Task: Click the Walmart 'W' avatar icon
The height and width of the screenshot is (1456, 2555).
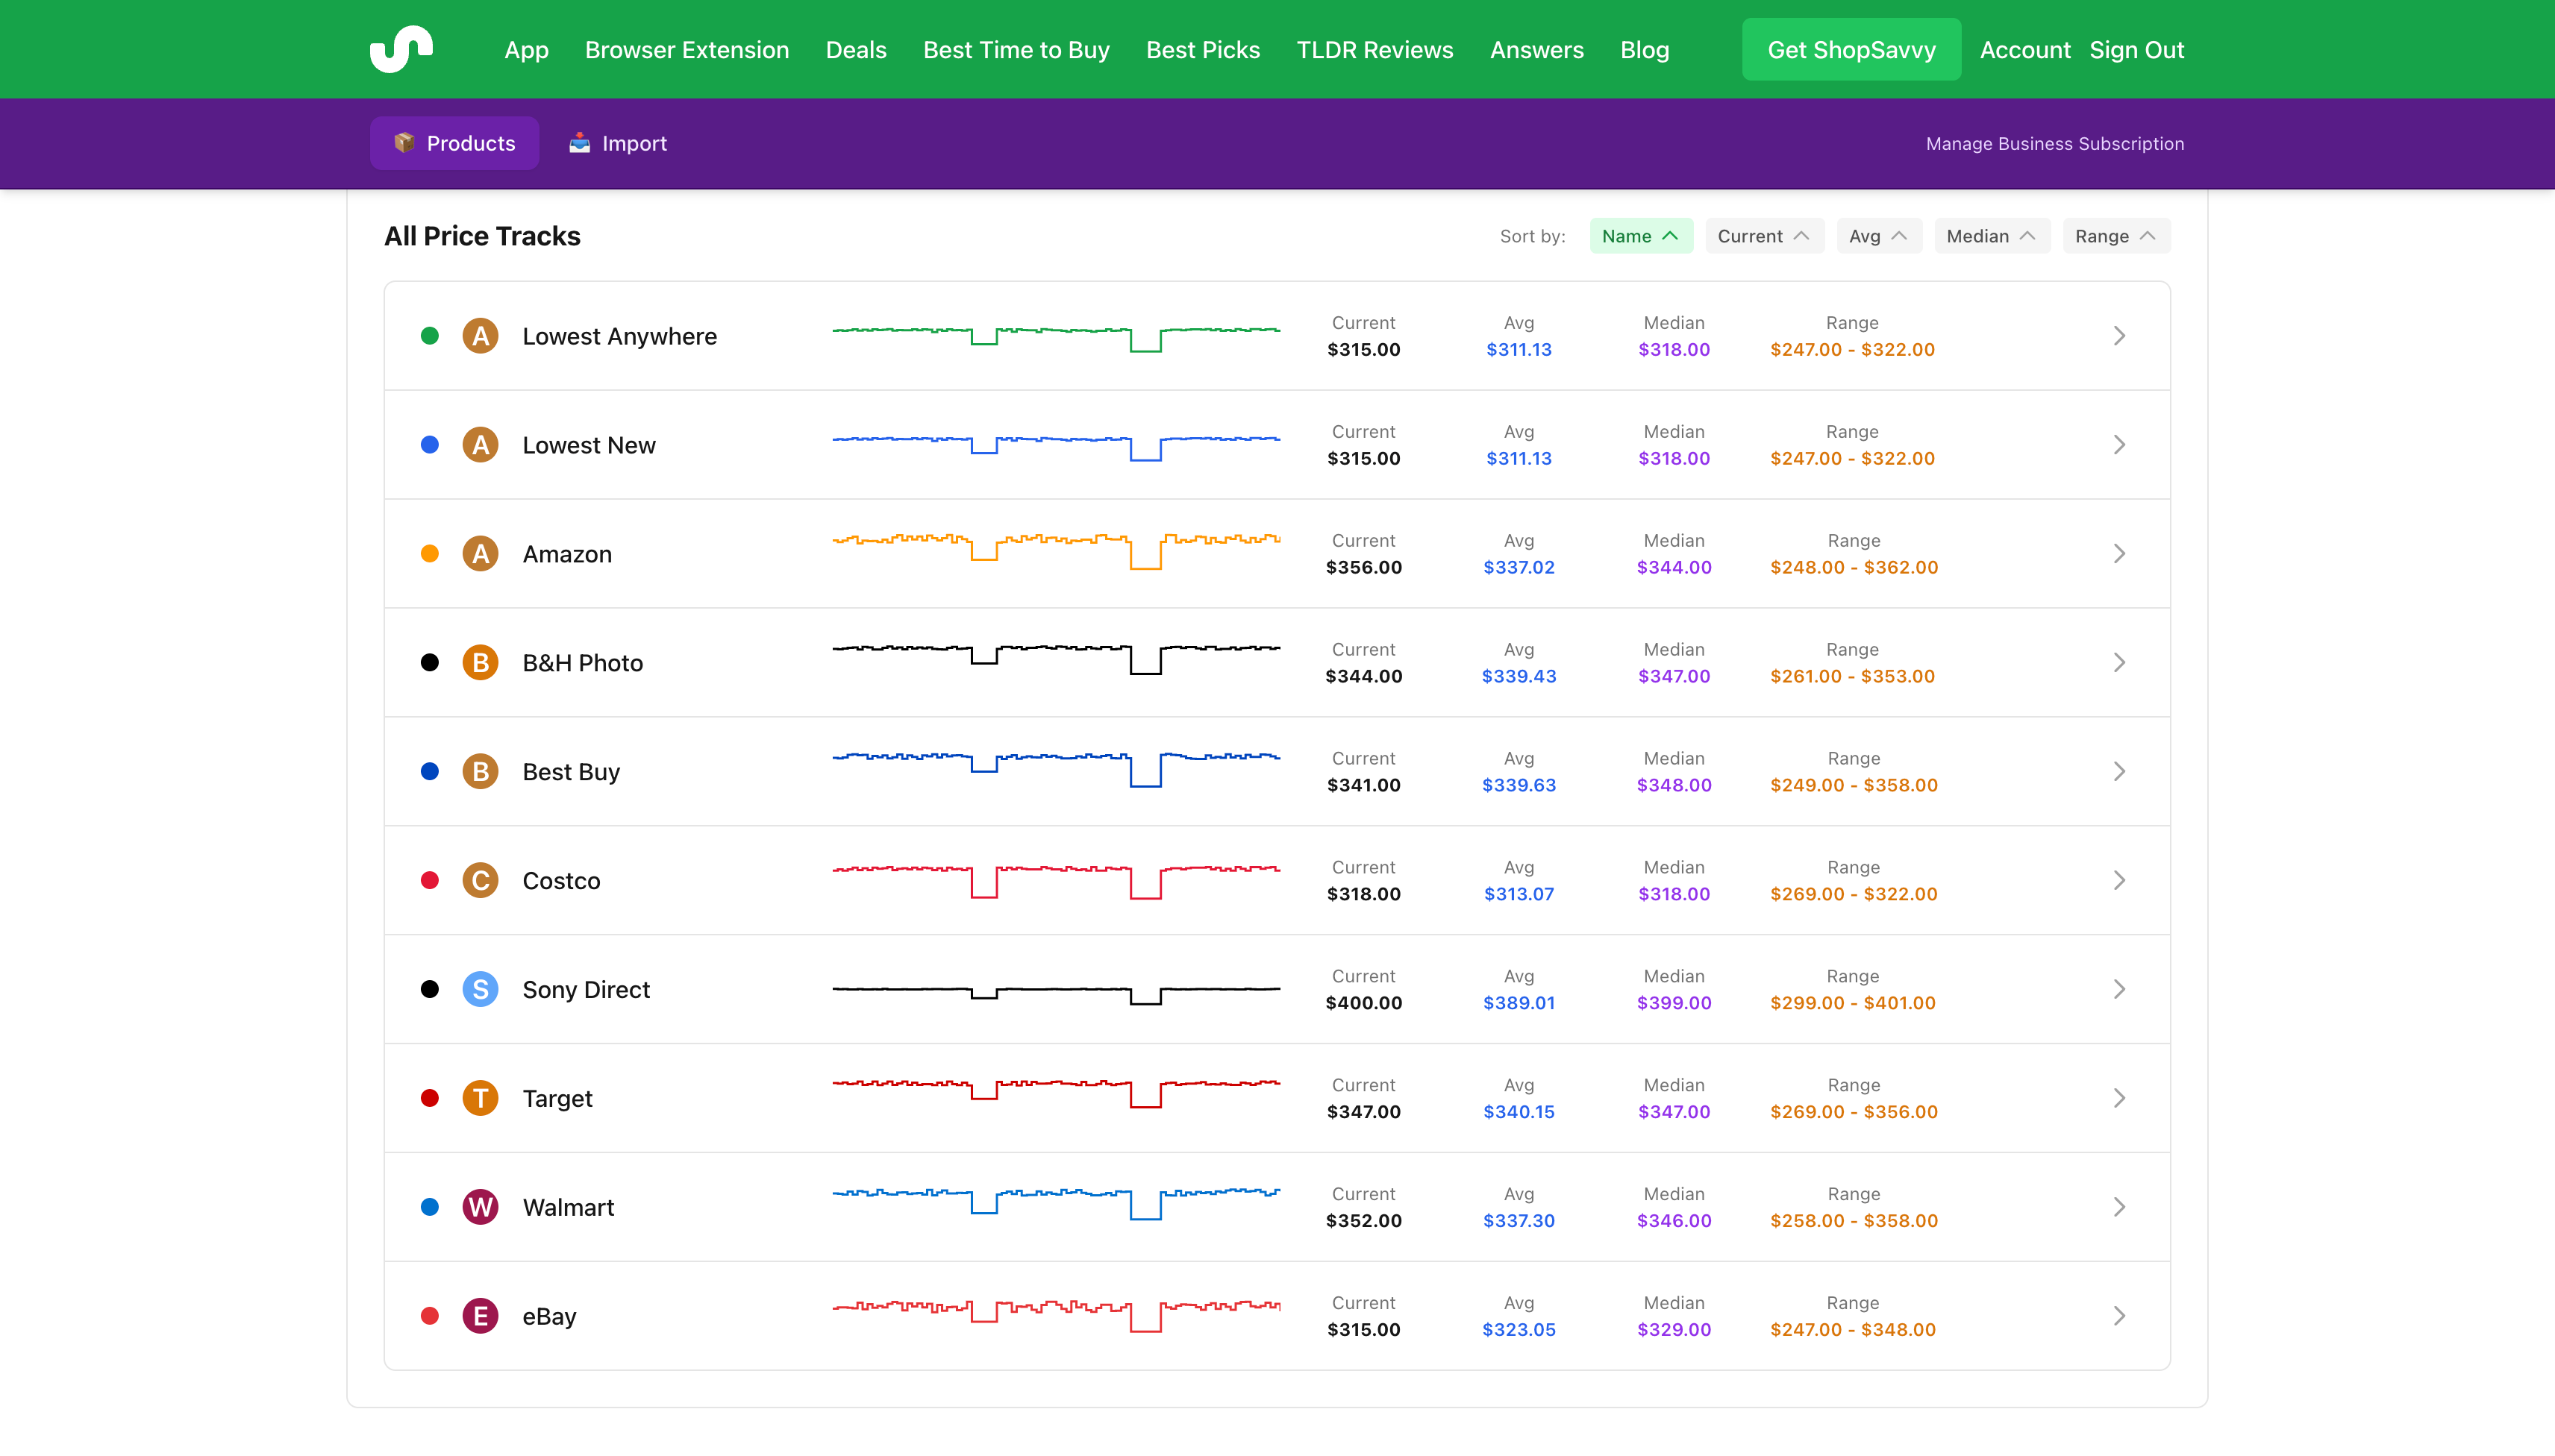Action: (x=481, y=1207)
